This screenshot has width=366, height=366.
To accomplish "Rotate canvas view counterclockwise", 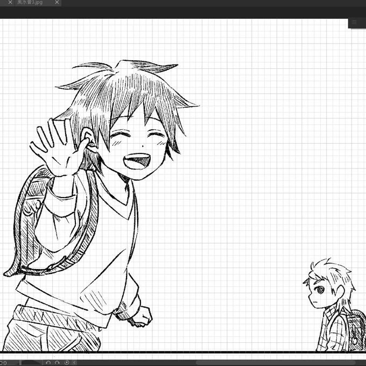I will [48, 362].
